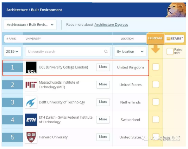The image size is (188, 149).
Task: Click the More button for ETH Zurich
Action: [x=103, y=120]
